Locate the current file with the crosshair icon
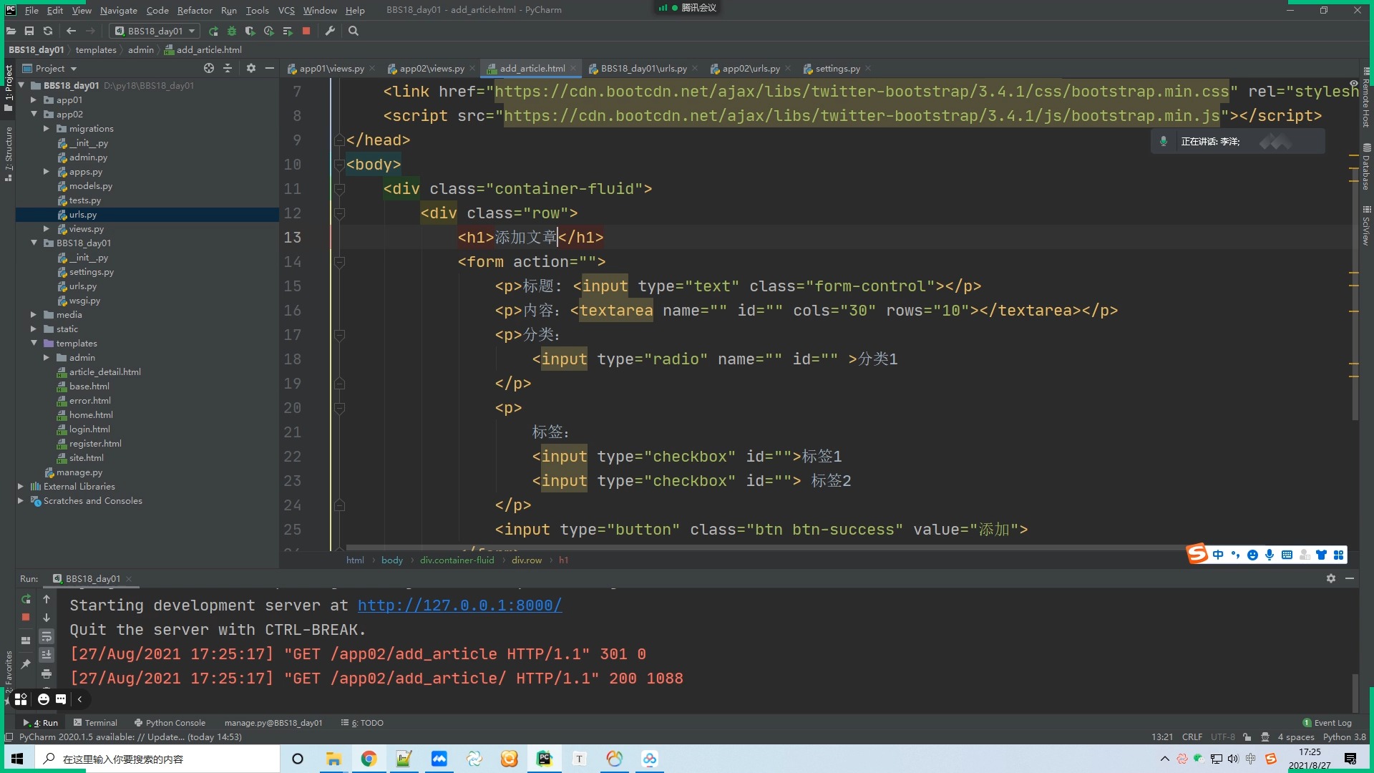The height and width of the screenshot is (773, 1374). point(209,68)
